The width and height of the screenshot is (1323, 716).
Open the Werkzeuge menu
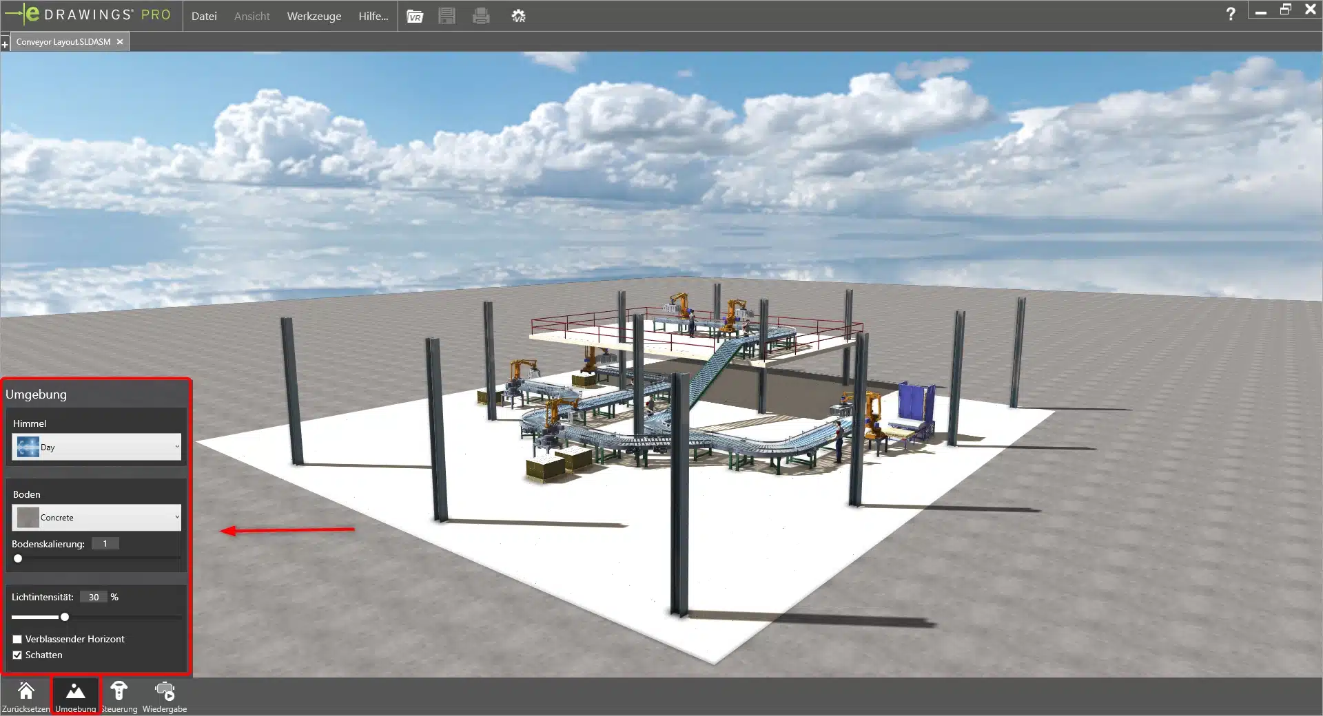(314, 16)
